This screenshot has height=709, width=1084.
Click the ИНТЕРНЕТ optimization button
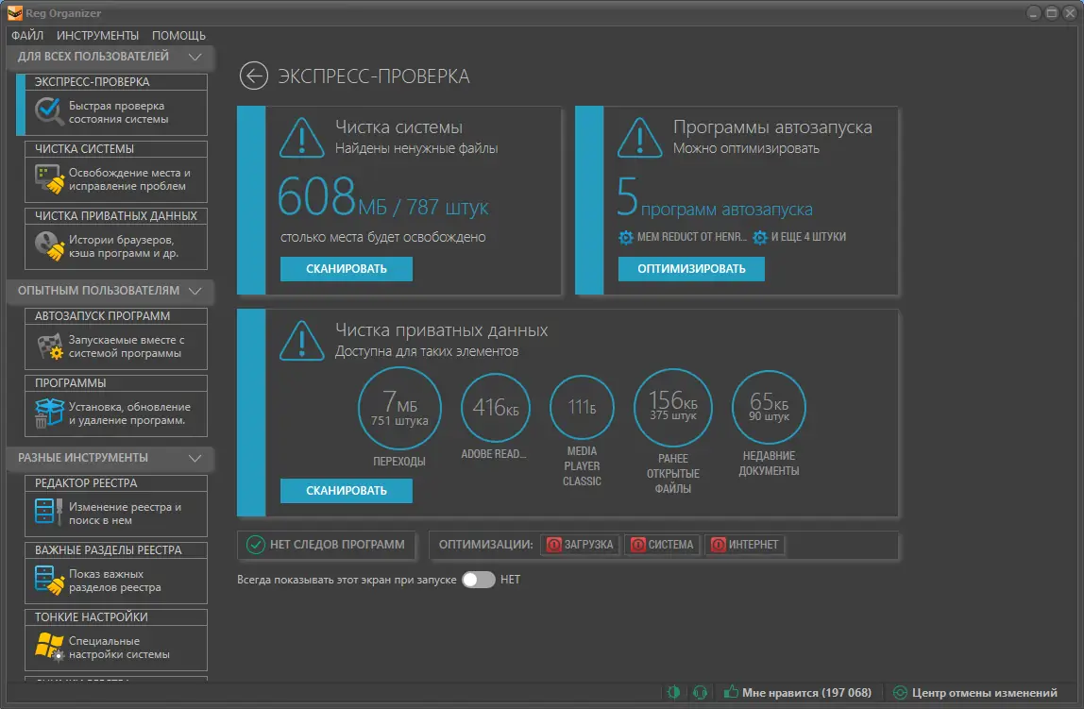tap(745, 545)
